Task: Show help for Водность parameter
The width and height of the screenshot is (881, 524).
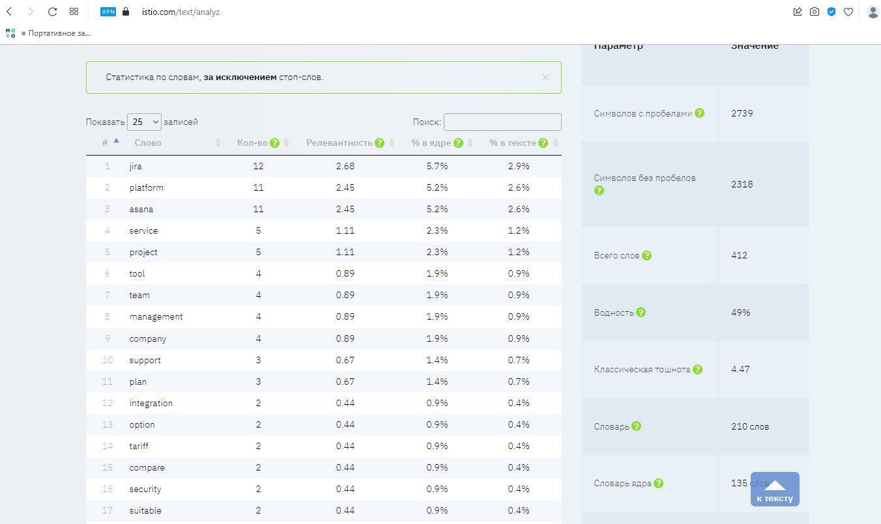Action: click(x=641, y=312)
